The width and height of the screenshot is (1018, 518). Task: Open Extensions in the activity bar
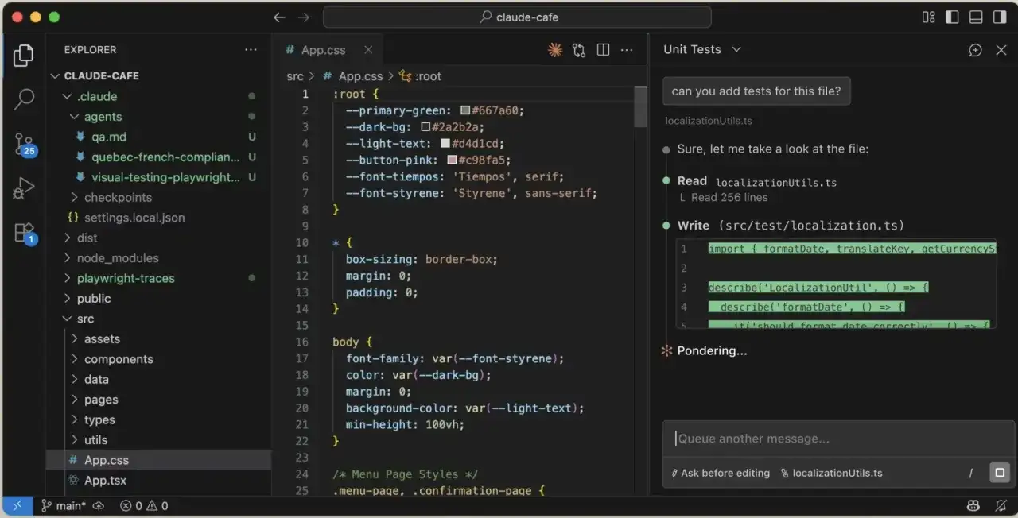23,229
